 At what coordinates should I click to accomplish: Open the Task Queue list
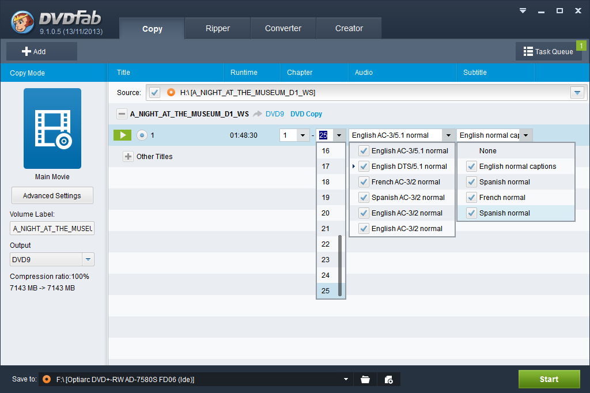548,51
